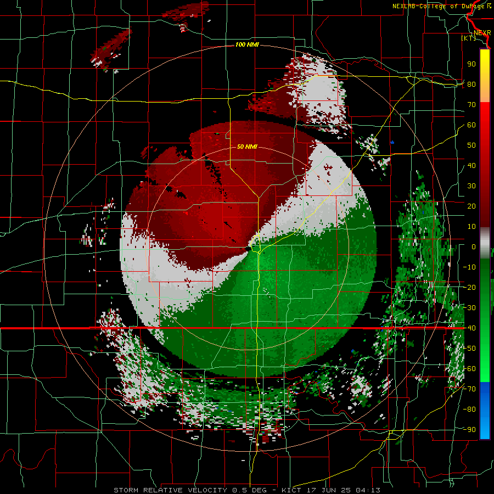Click the legend value "20"
This screenshot has width=494, height=494.
[x=471, y=206]
